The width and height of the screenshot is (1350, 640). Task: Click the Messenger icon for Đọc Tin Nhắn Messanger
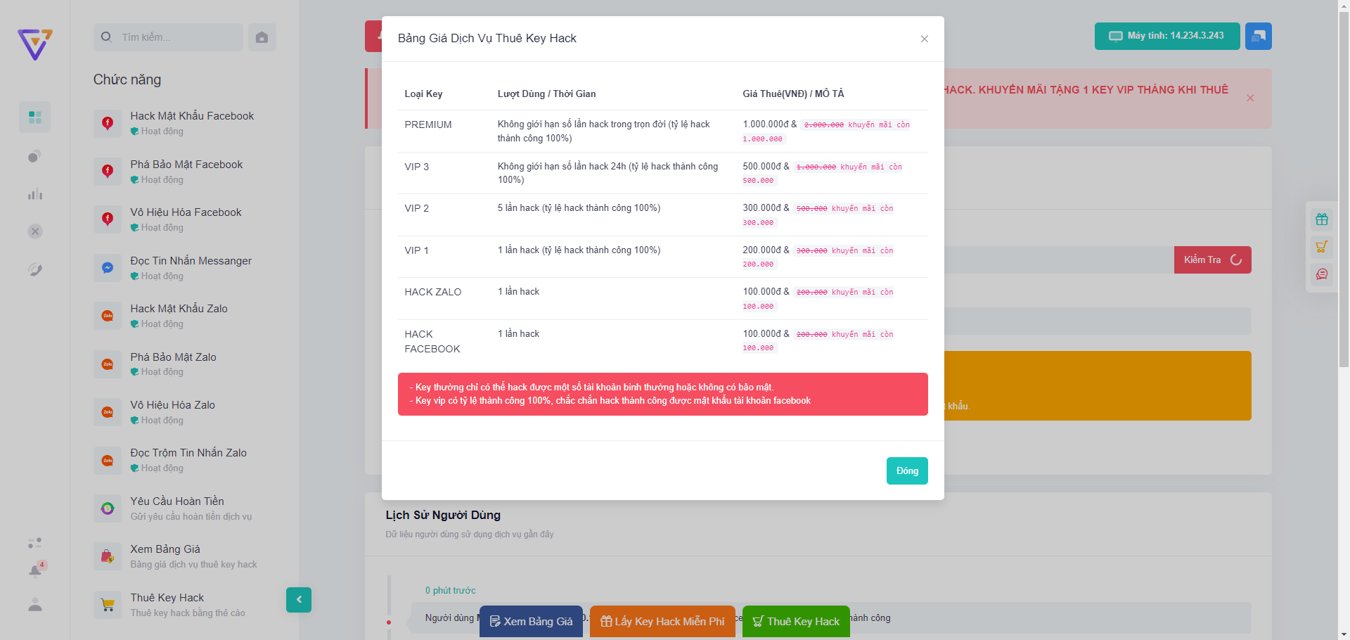coord(107,267)
